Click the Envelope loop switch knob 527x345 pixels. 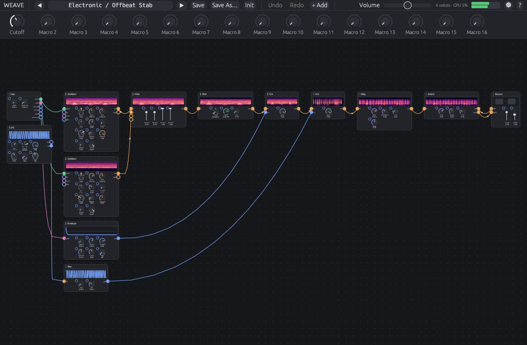(x=102, y=253)
